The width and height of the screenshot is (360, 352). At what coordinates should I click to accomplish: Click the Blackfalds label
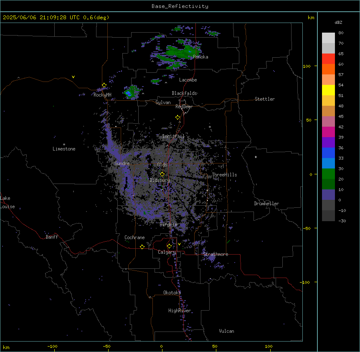(184, 93)
